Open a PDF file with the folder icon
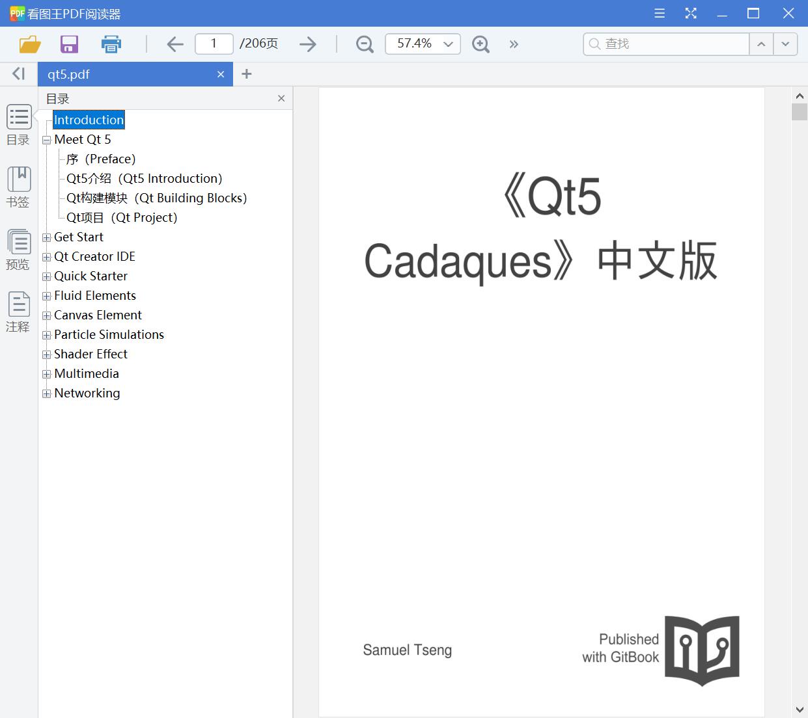808x718 pixels. [29, 44]
